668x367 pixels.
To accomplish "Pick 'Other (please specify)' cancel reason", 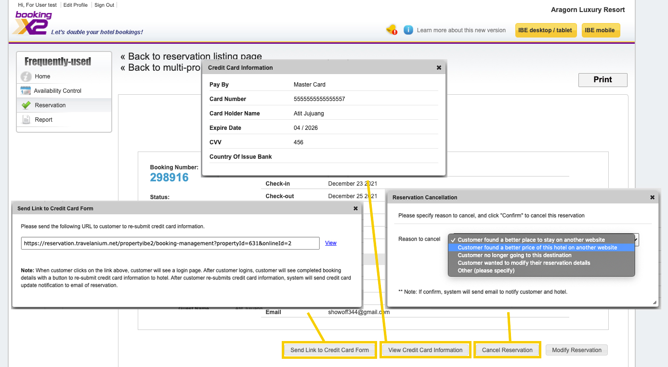I will tap(486, 271).
